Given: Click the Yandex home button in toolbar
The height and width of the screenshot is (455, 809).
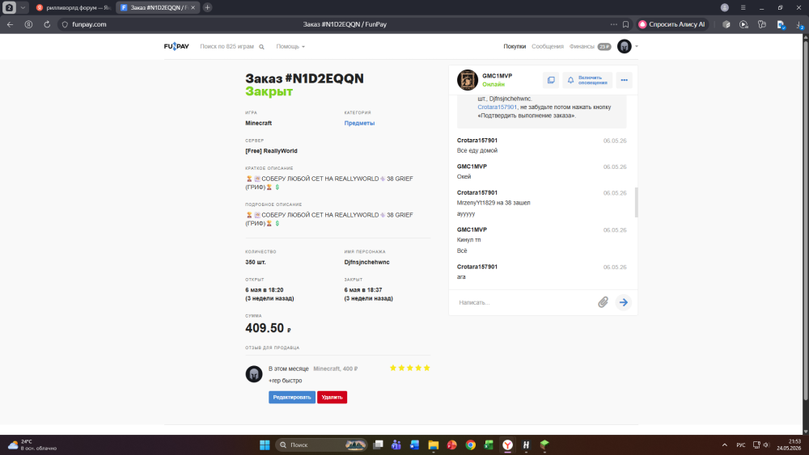Looking at the screenshot, I should point(29,24).
